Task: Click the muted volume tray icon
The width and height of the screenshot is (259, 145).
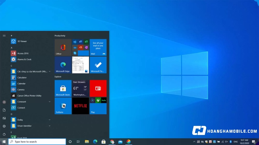Action: 226,141
